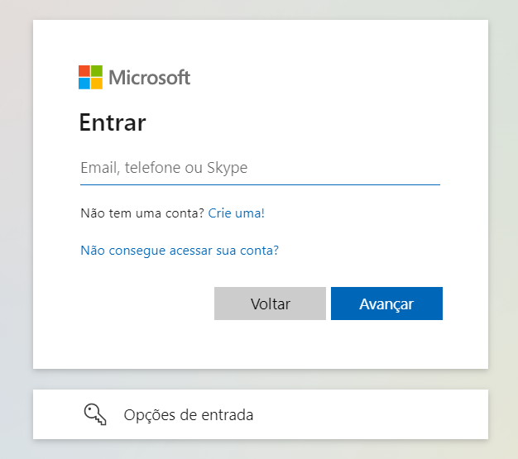Open Não consegue acessar sua conta? link

click(180, 251)
